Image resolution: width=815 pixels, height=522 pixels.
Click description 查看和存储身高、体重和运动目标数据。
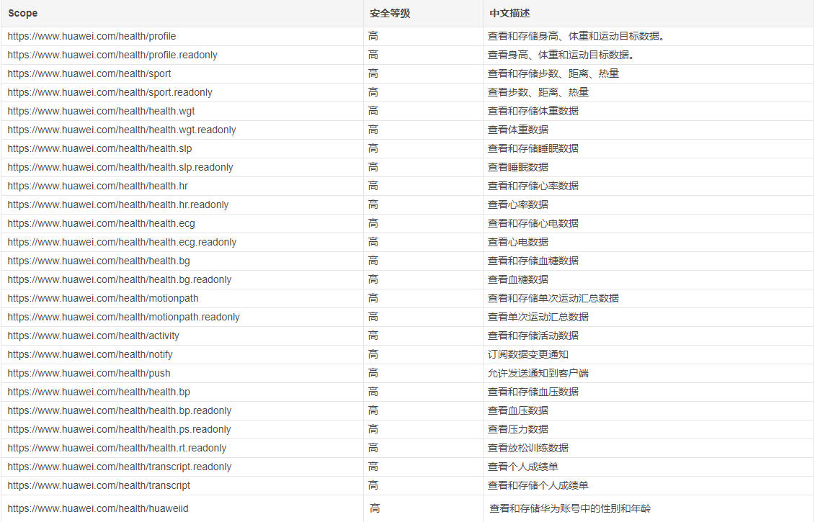tap(576, 36)
